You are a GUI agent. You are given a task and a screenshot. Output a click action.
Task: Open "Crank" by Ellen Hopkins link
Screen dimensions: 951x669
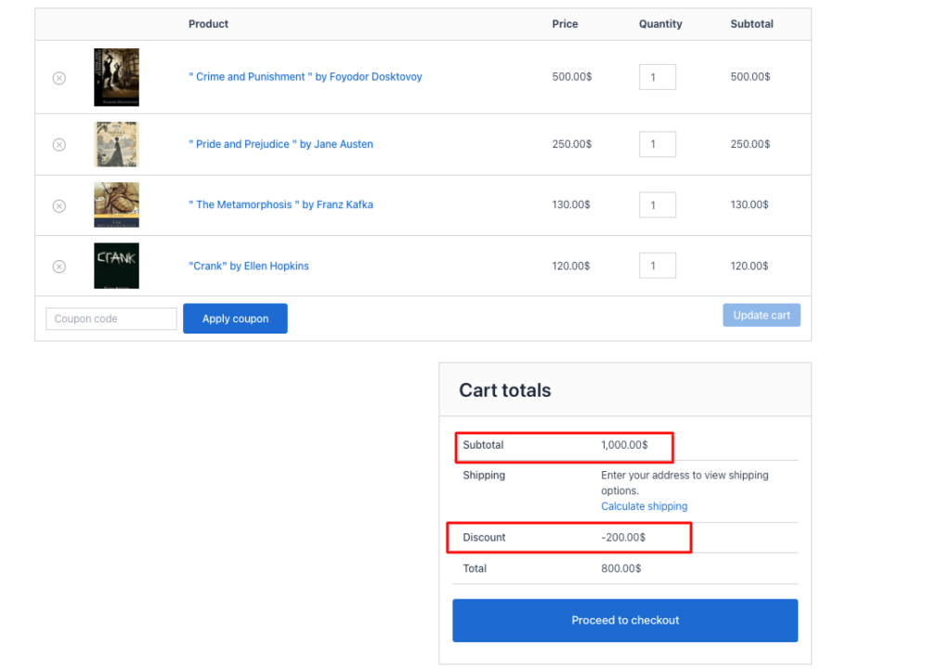(x=248, y=266)
